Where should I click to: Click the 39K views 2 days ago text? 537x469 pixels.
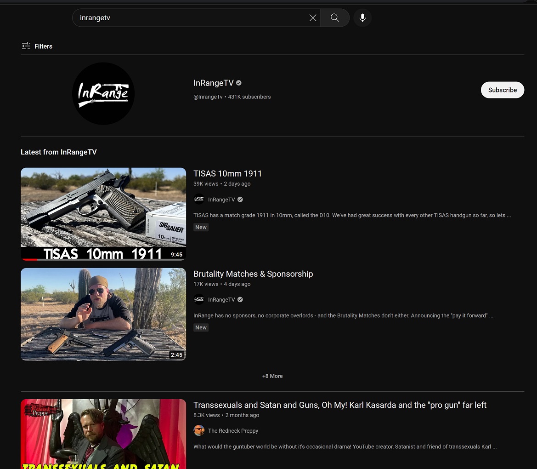[x=222, y=184]
